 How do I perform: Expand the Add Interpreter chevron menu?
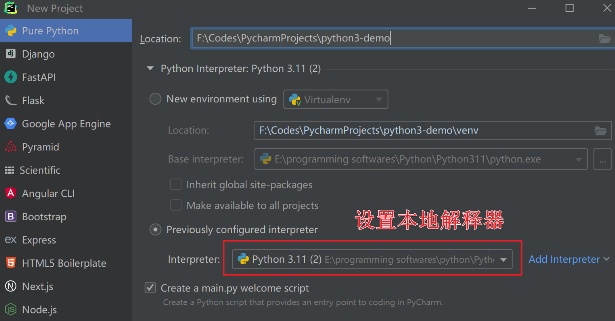pyautogui.click(x=606, y=259)
